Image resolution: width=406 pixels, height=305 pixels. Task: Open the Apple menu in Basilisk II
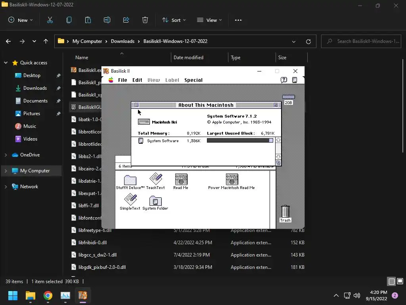(111, 80)
